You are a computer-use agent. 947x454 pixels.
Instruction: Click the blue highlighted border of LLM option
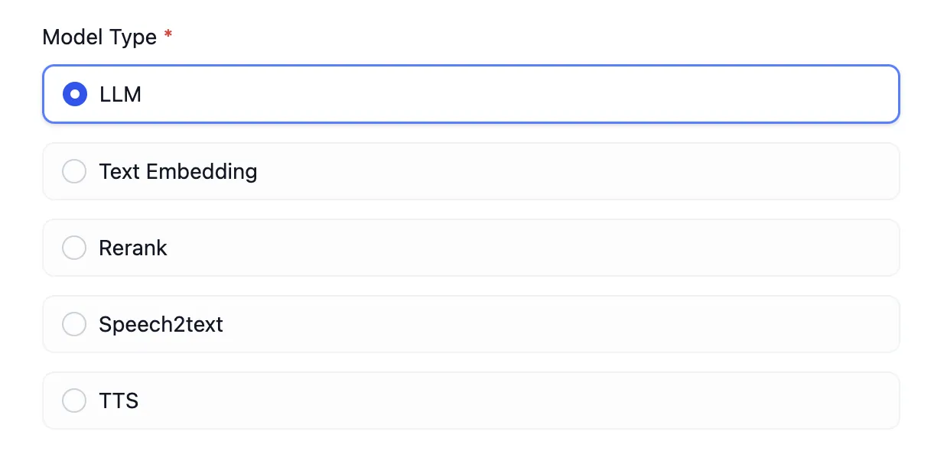(459, 66)
